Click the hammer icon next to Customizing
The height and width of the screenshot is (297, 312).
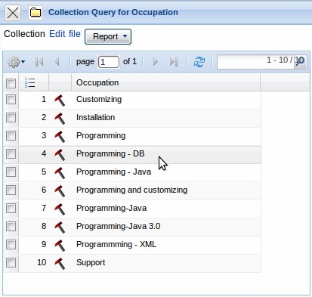[x=60, y=101]
